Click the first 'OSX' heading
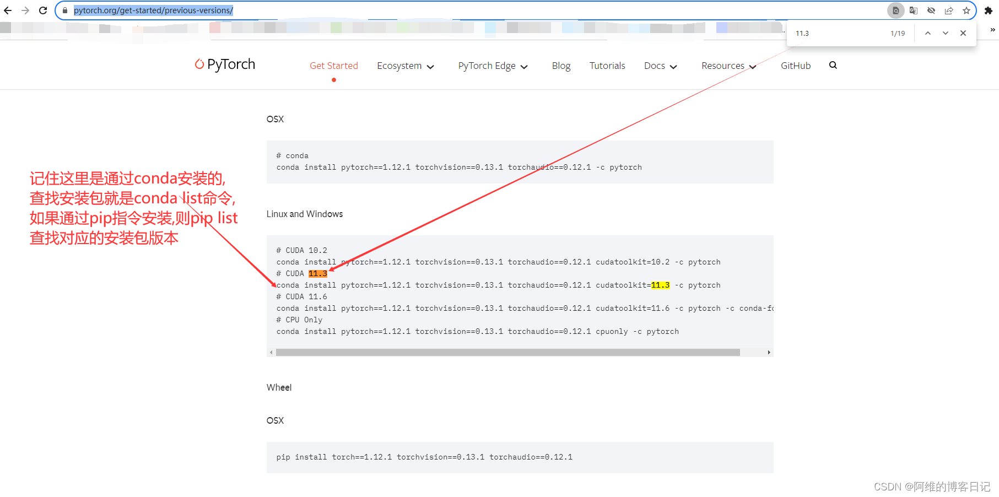The height and width of the screenshot is (497, 999). 275,119
